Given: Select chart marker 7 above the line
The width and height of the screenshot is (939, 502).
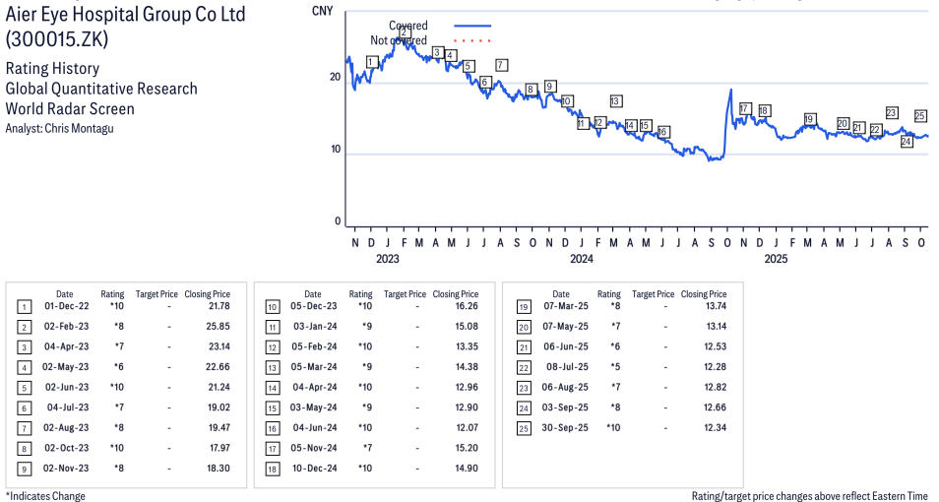Looking at the screenshot, I should 501,65.
